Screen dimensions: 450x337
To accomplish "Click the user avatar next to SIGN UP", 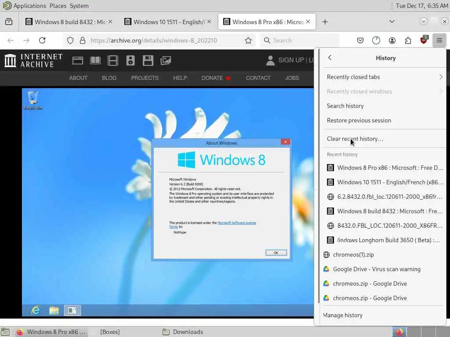I will pos(270,60).
